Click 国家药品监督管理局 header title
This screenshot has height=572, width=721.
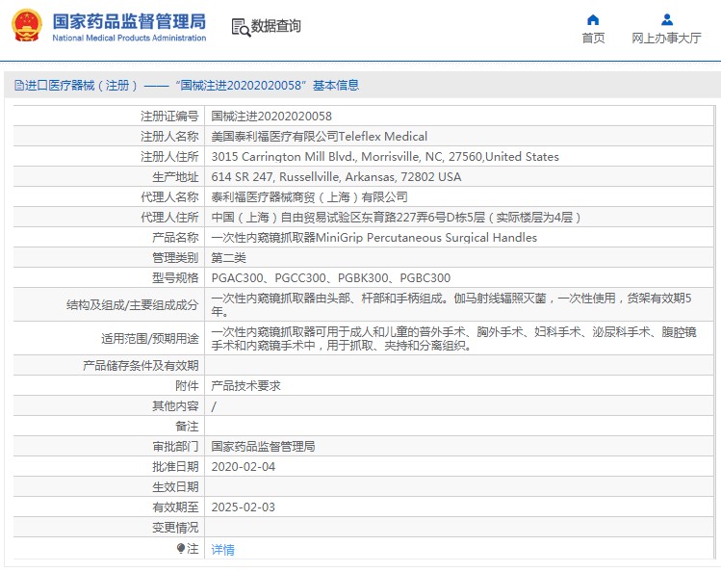[129, 21]
